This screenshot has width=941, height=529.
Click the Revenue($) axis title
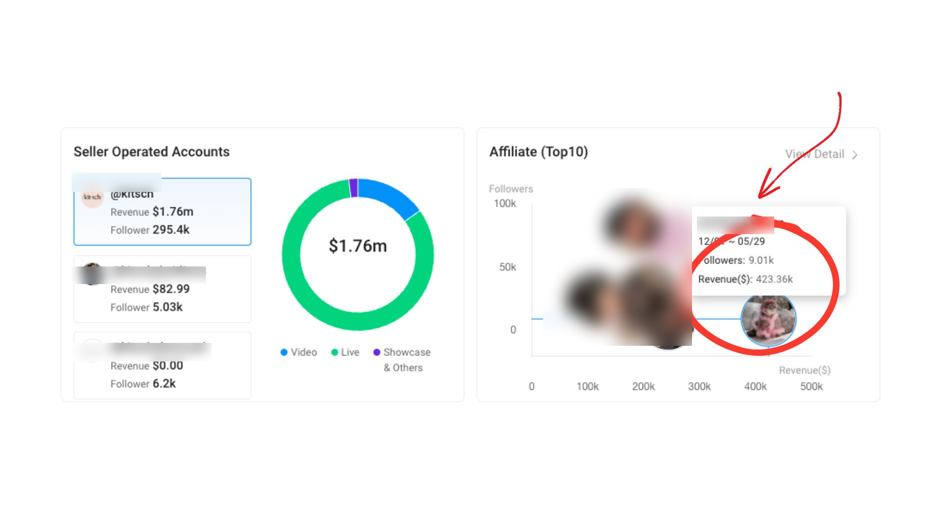(805, 370)
